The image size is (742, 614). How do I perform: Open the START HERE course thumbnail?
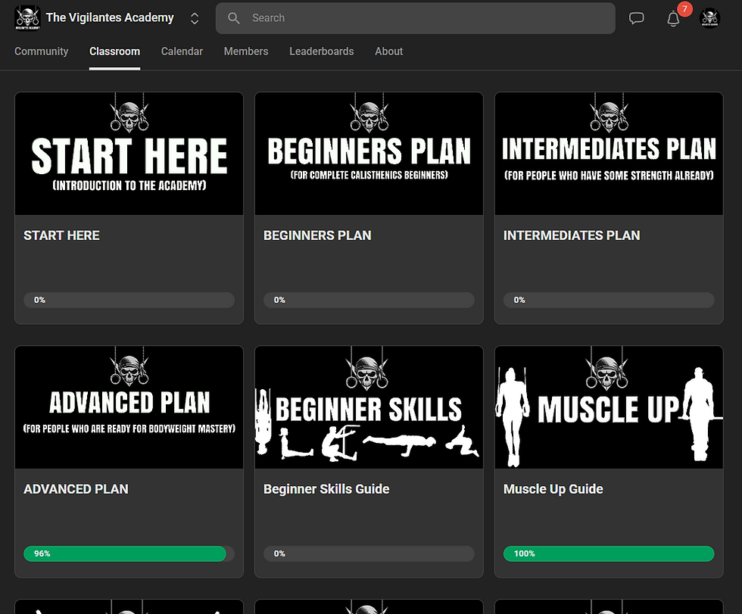pos(129,154)
